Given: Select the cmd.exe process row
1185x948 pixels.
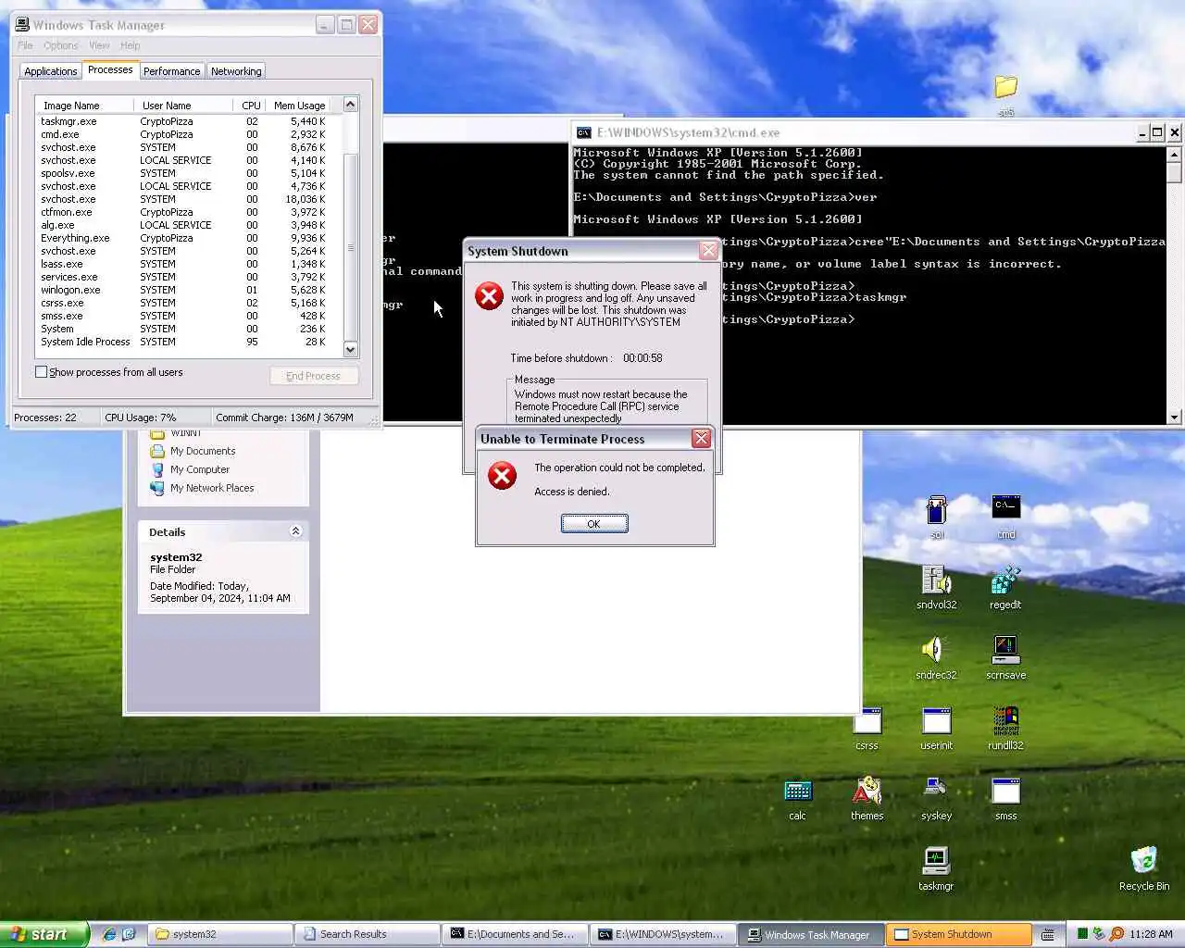Looking at the screenshot, I should pos(189,134).
